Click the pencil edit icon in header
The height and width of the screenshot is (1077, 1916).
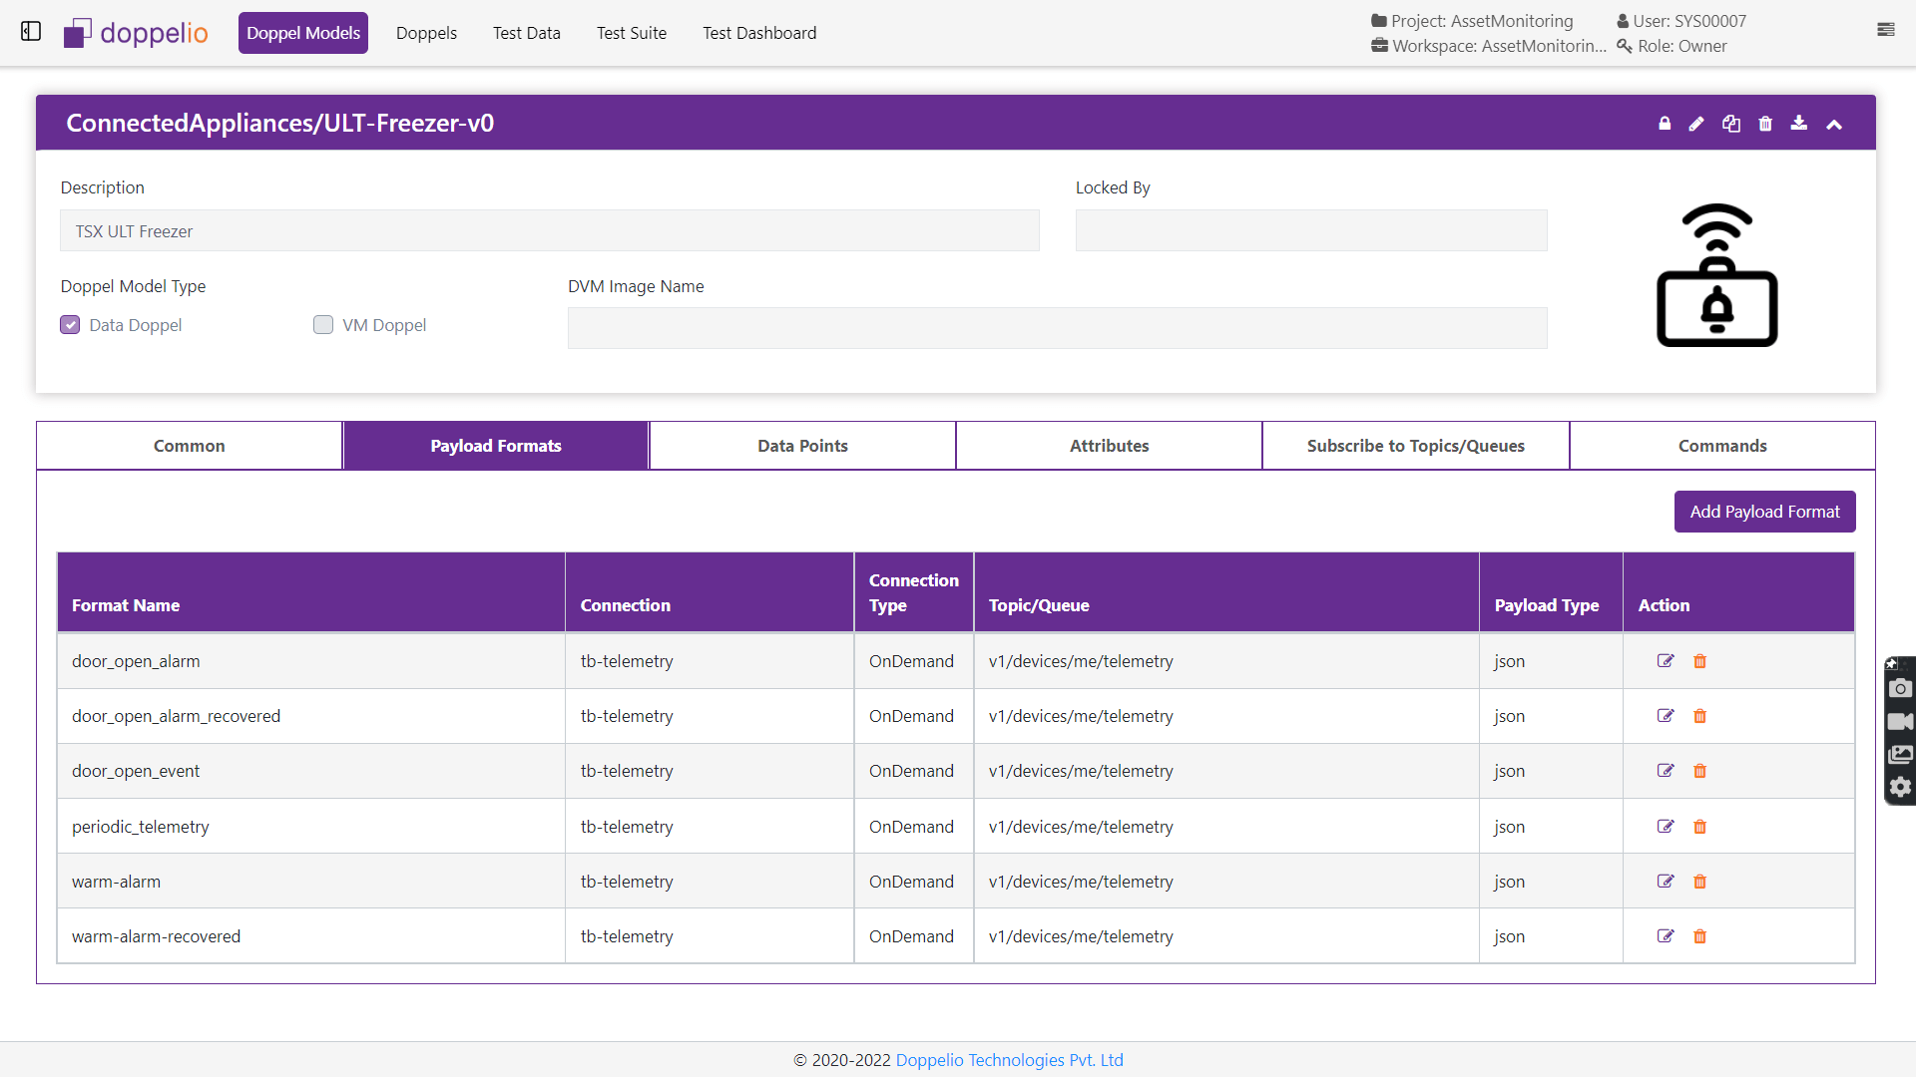[1696, 124]
